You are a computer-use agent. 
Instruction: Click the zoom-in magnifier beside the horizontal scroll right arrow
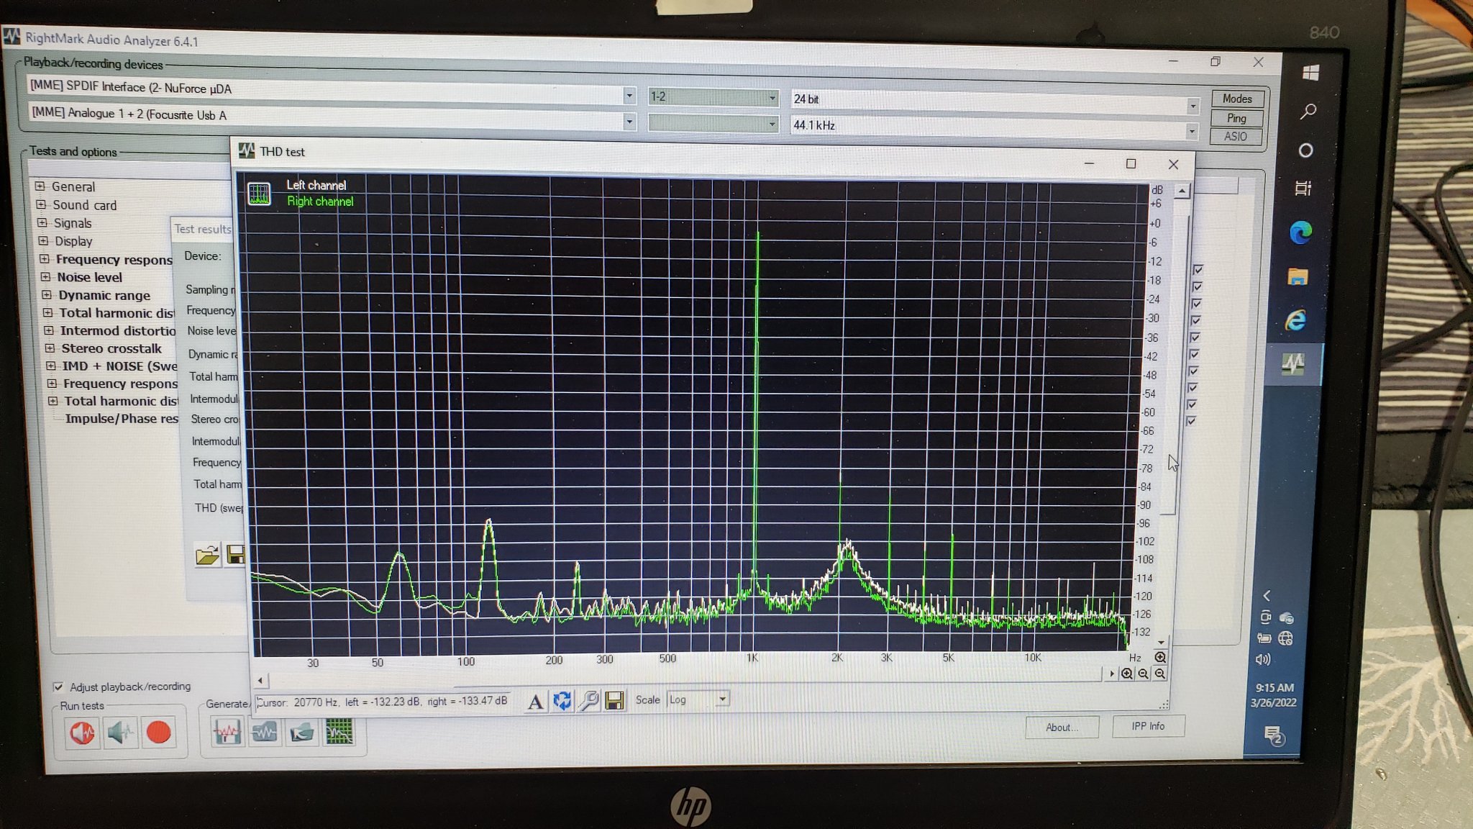(1127, 674)
